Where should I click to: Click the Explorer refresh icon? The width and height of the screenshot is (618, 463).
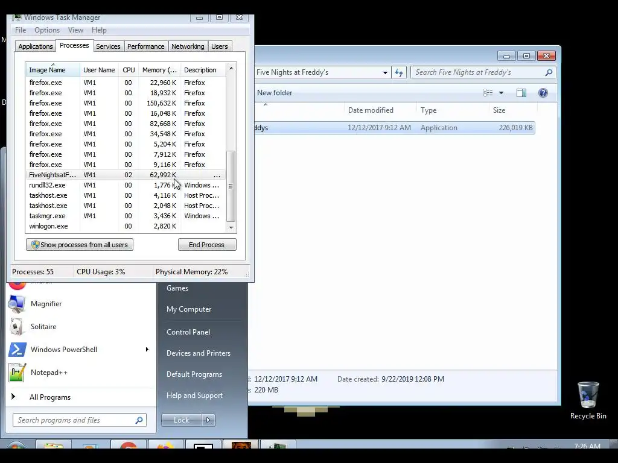coord(399,72)
